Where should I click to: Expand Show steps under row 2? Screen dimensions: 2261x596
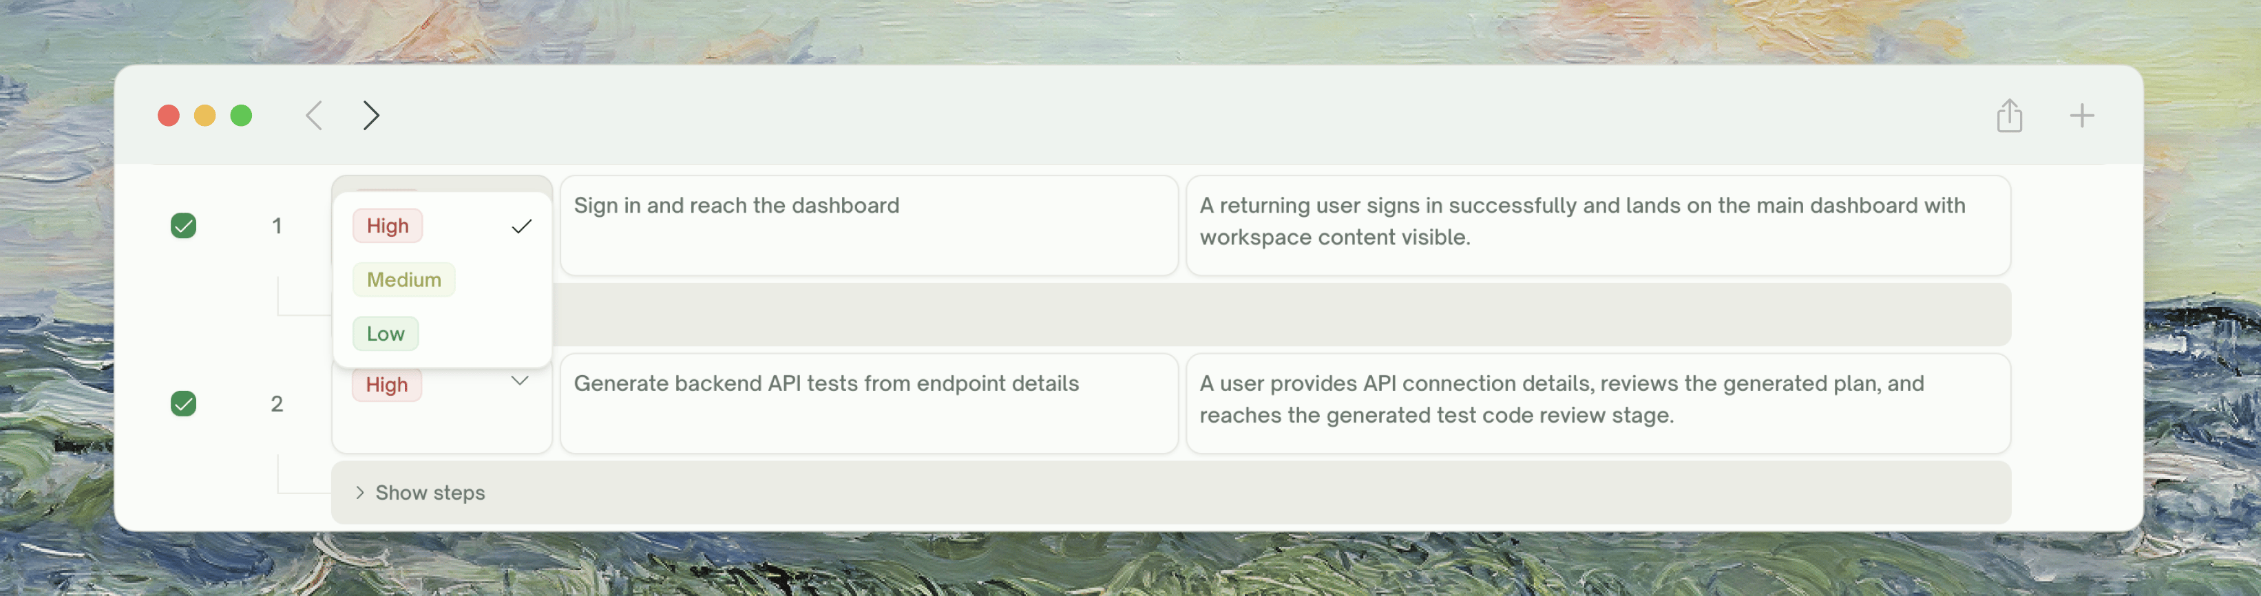[1171, 493]
